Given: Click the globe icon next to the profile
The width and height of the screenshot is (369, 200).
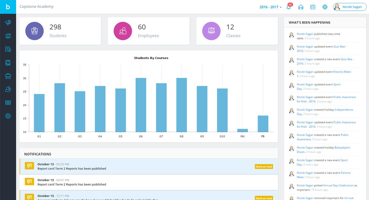Looking at the screenshot, I should pos(325,7).
